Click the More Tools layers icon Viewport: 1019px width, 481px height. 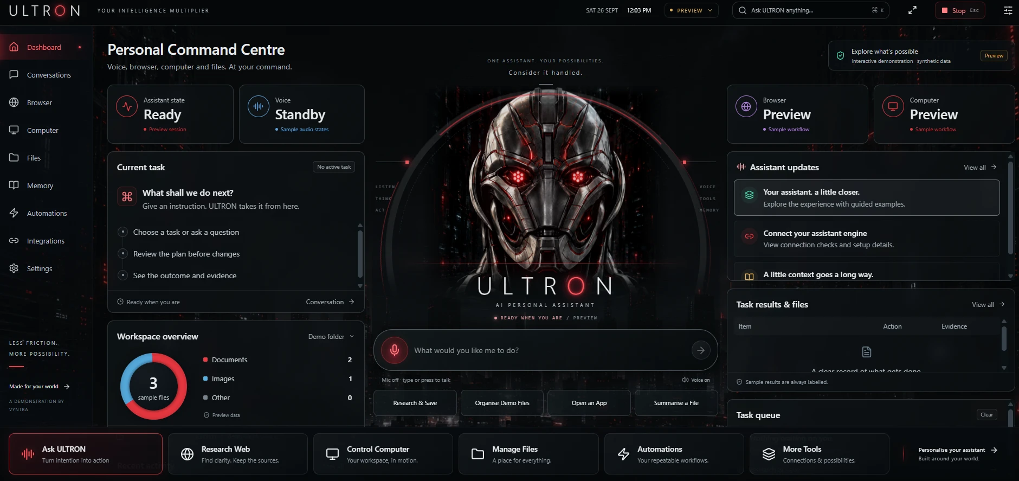coord(769,454)
